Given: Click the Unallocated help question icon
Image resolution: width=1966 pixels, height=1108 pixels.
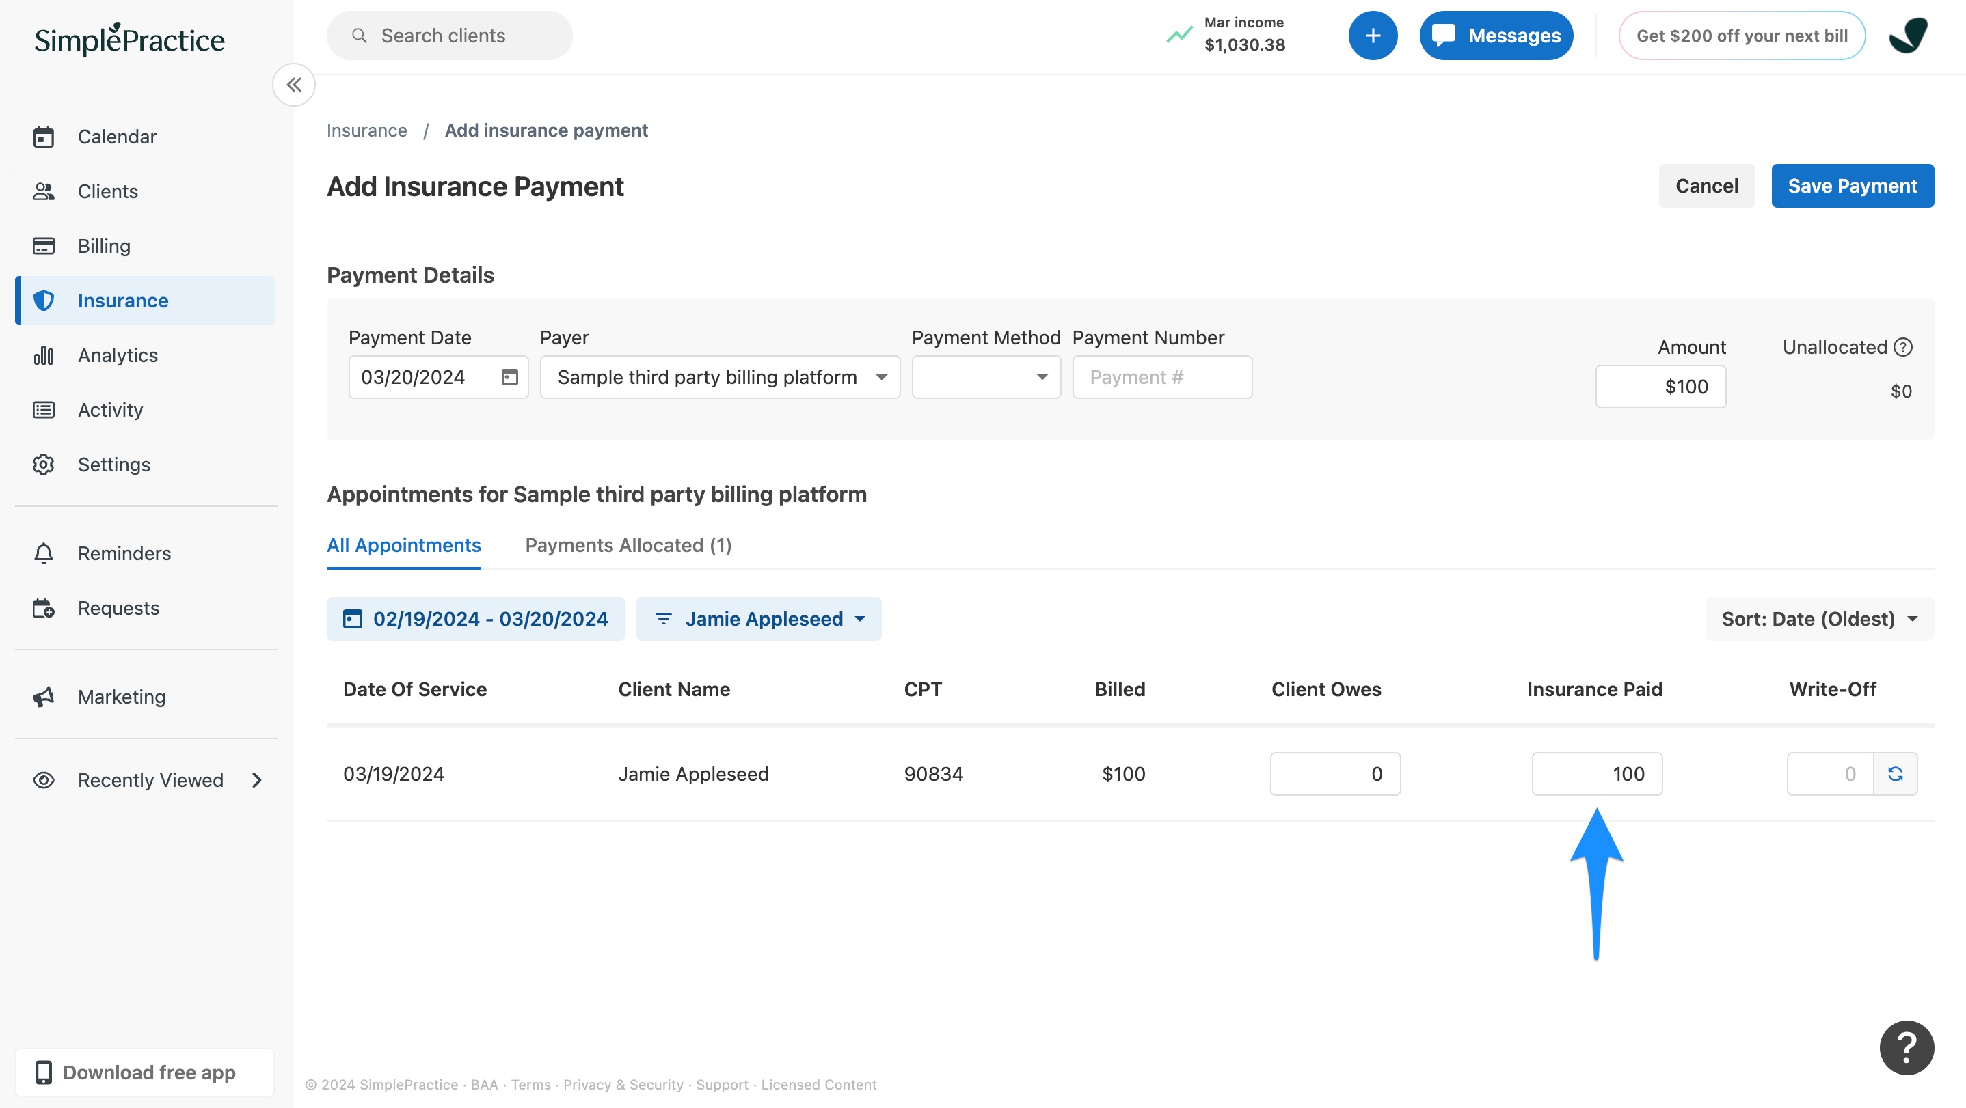Looking at the screenshot, I should pos(1903,347).
